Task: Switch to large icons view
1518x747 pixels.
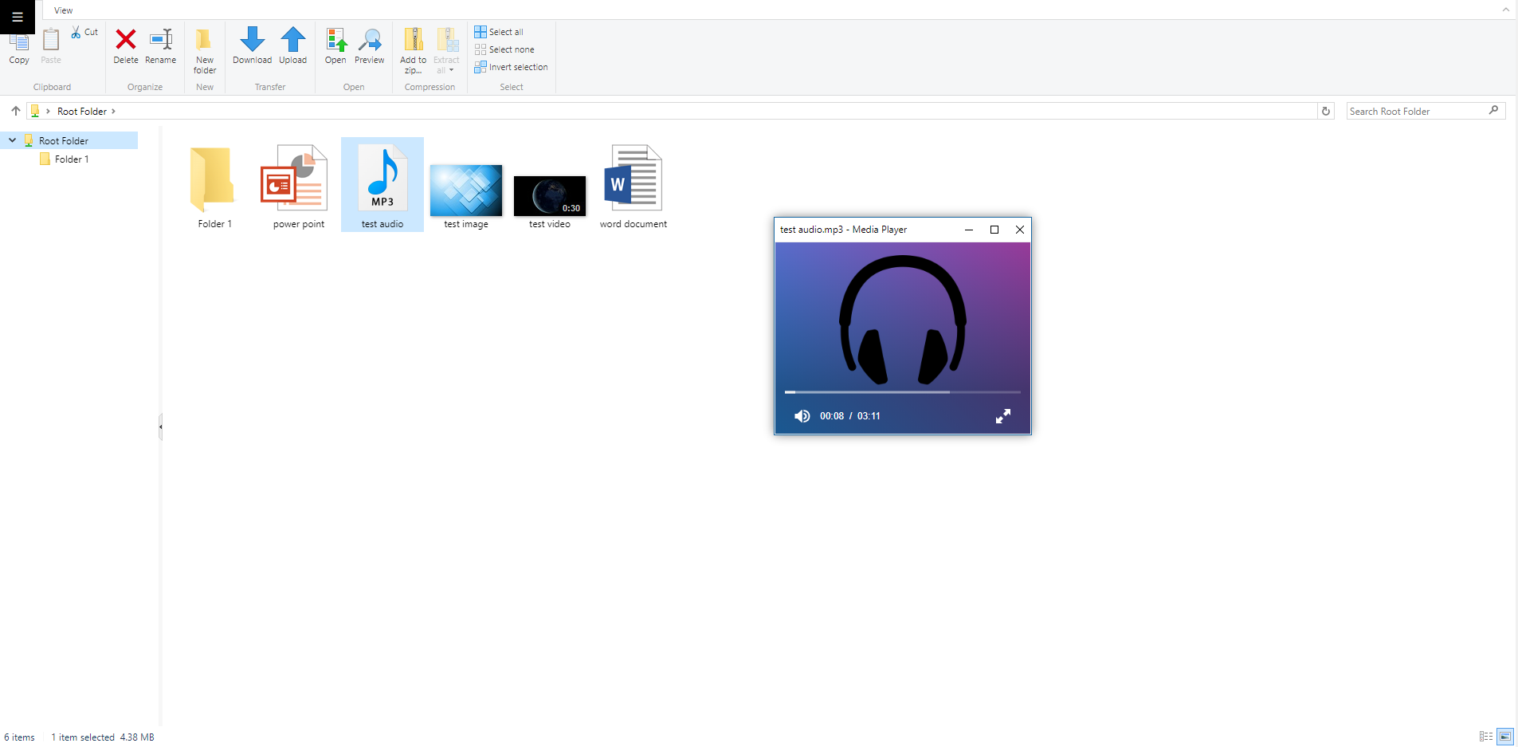Action: 1505,737
